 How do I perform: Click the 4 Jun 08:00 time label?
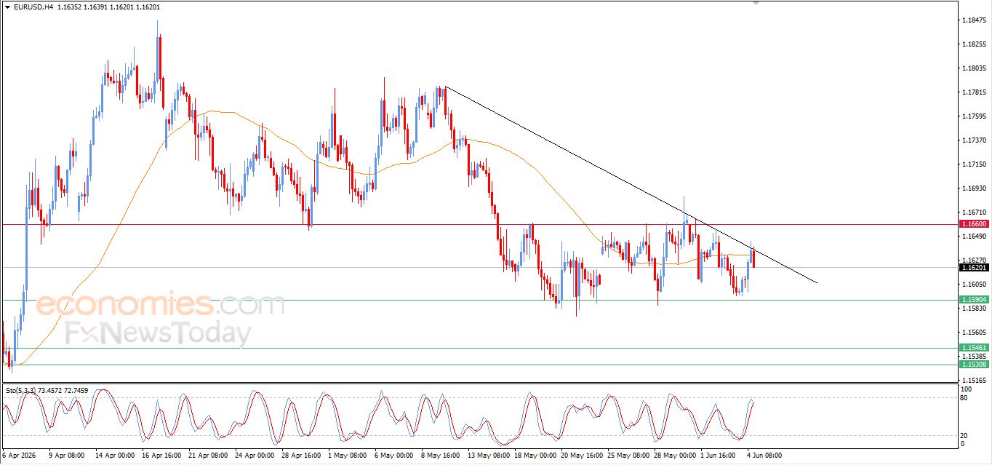765,456
